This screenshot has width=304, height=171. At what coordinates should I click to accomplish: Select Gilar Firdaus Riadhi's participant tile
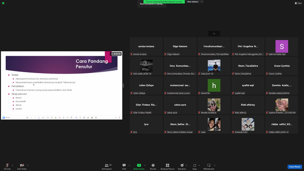click(146, 105)
